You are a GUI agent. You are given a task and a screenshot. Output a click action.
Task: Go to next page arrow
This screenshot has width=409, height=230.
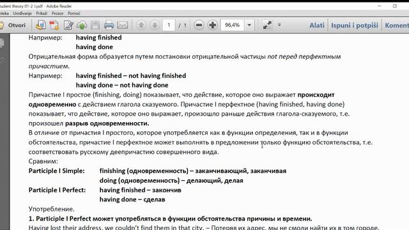click(x=155, y=25)
